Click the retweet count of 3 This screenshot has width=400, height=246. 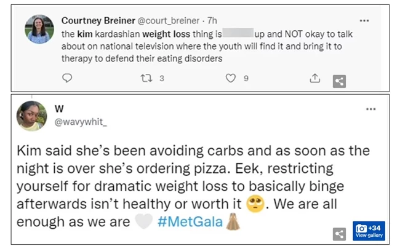point(161,78)
